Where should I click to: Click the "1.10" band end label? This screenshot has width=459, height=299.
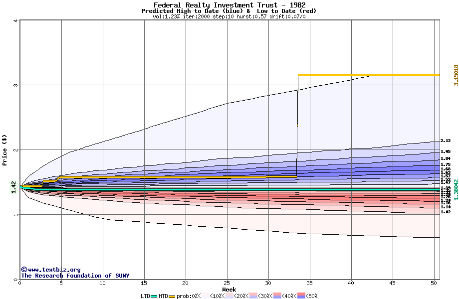446,207
